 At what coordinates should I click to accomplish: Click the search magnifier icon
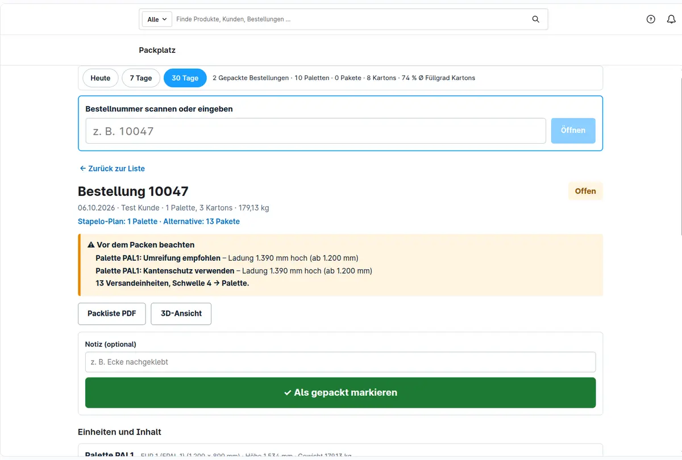[x=535, y=19]
